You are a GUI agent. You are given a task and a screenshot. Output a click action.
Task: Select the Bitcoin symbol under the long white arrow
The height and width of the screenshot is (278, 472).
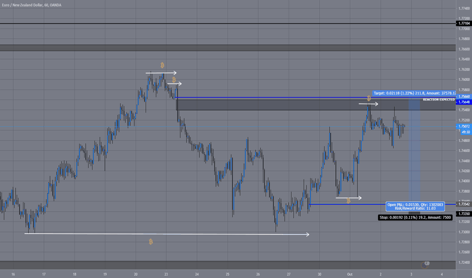tap(150, 242)
